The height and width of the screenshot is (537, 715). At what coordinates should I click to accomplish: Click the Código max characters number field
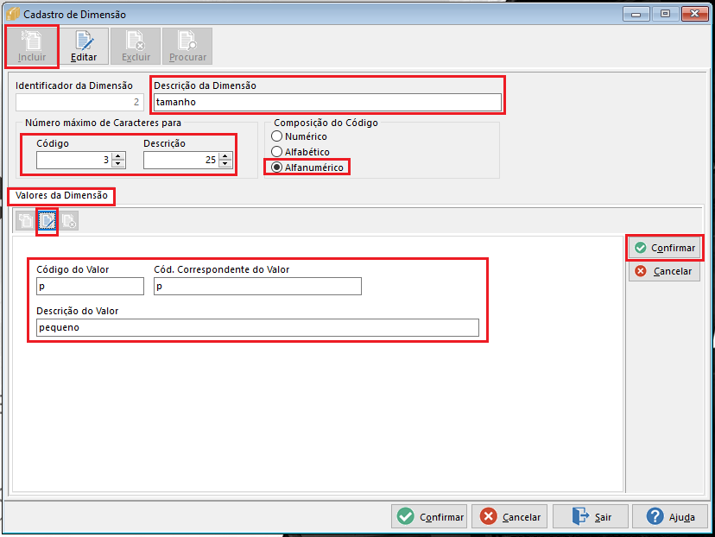[74, 160]
